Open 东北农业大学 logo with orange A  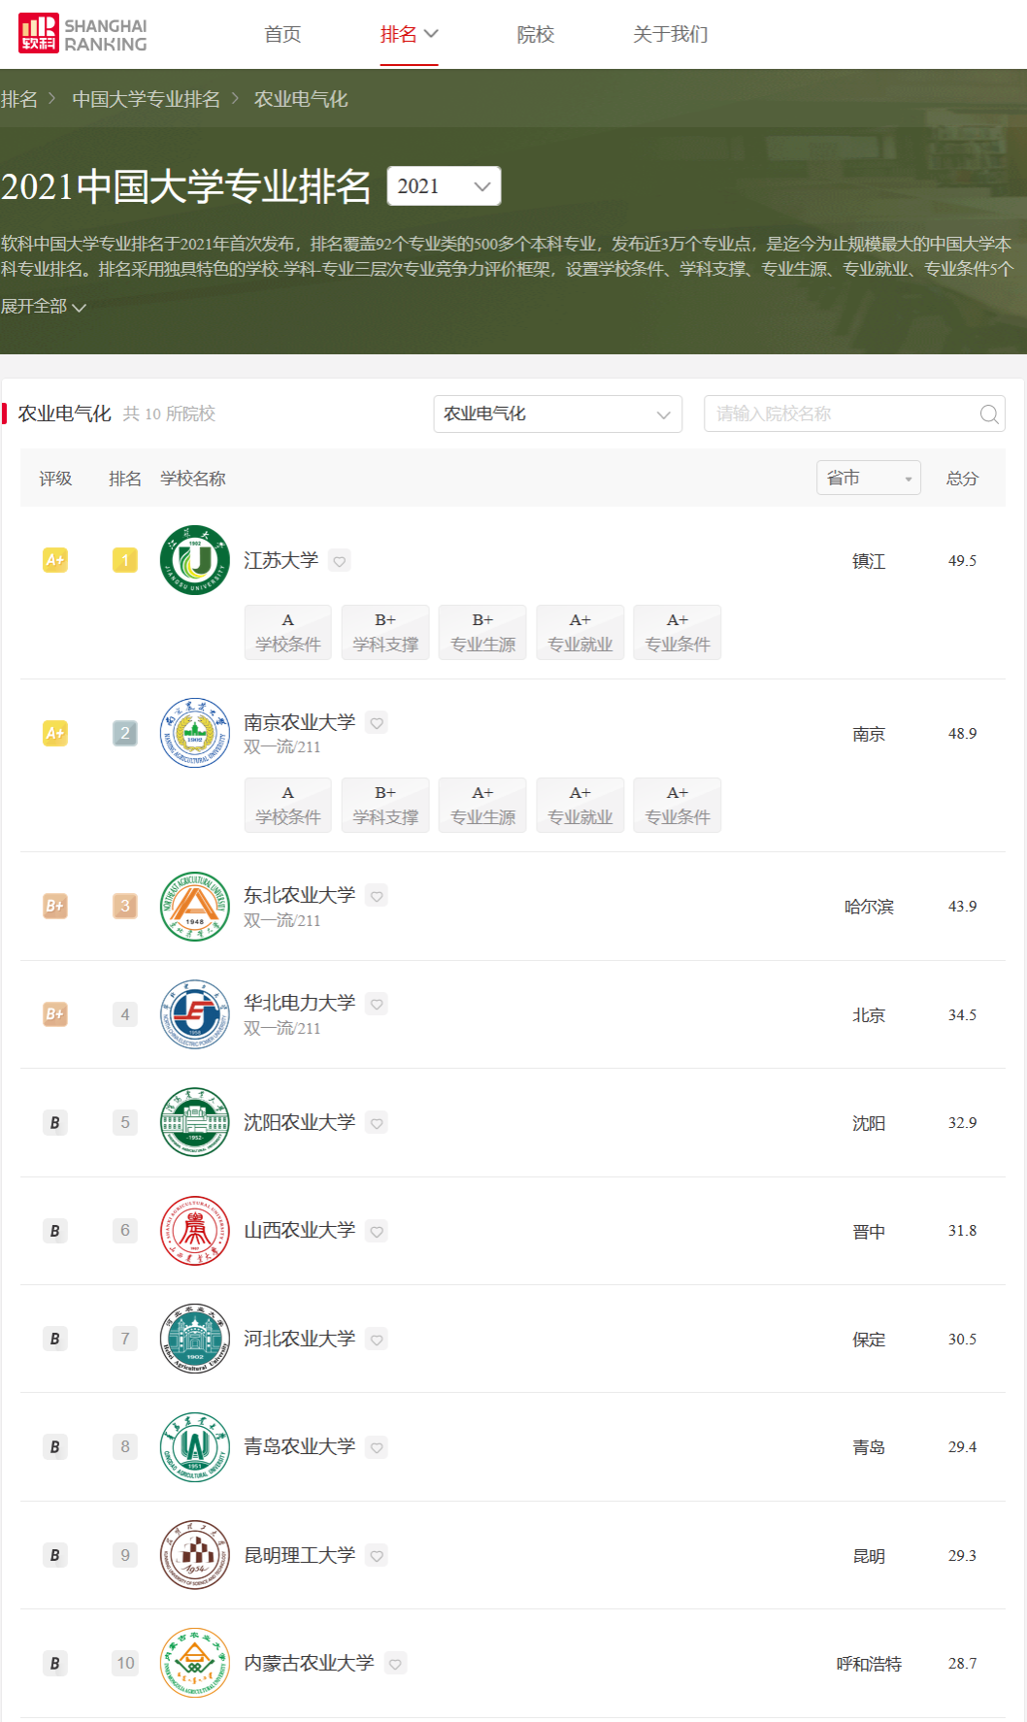pyautogui.click(x=194, y=906)
